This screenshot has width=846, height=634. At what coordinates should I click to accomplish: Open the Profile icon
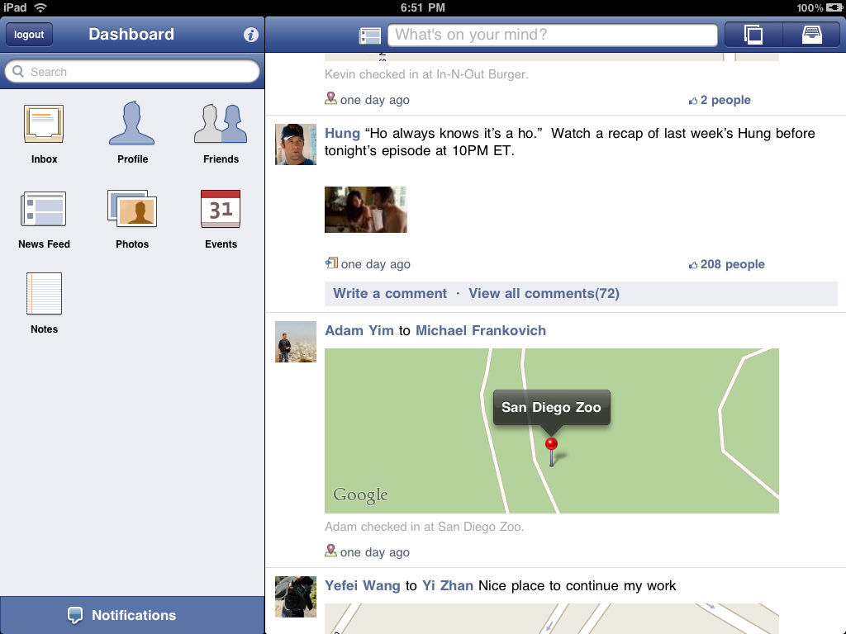tap(131, 123)
